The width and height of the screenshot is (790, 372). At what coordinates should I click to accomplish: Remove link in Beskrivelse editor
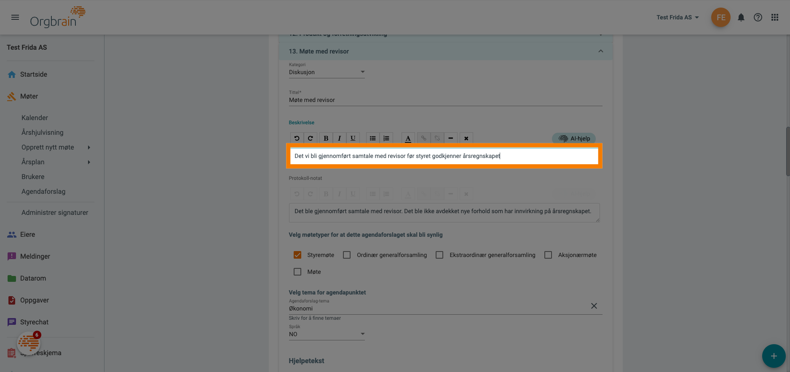[x=437, y=138]
